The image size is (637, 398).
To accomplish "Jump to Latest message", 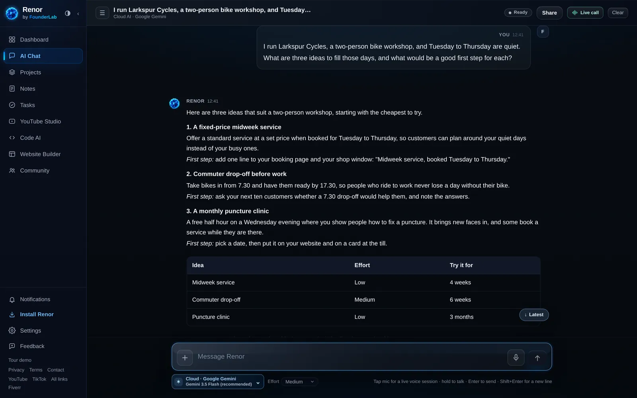I will [x=534, y=315].
